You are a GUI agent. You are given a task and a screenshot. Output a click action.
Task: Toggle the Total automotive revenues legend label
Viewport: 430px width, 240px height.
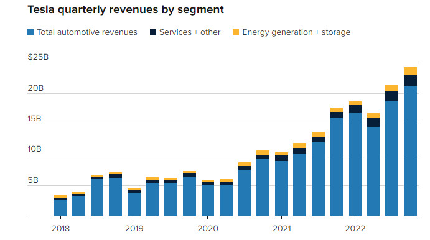[87, 32]
